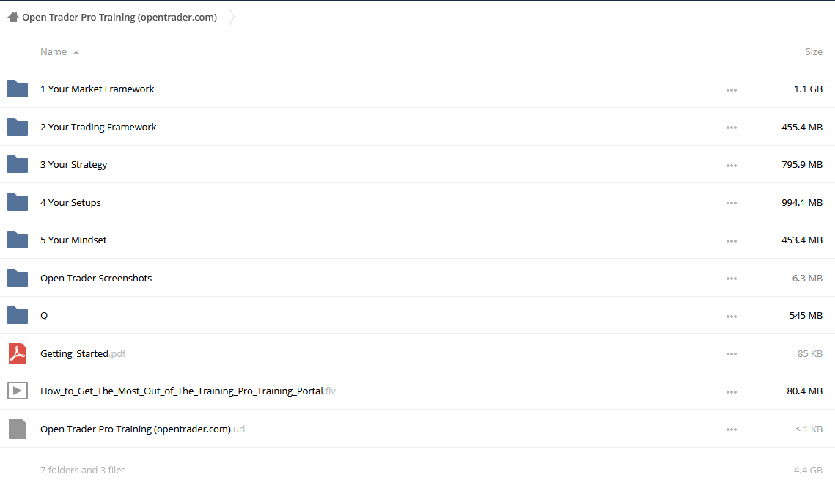Open folder icon for 5 Your Mindset
This screenshot has width=835, height=483.
click(x=18, y=240)
